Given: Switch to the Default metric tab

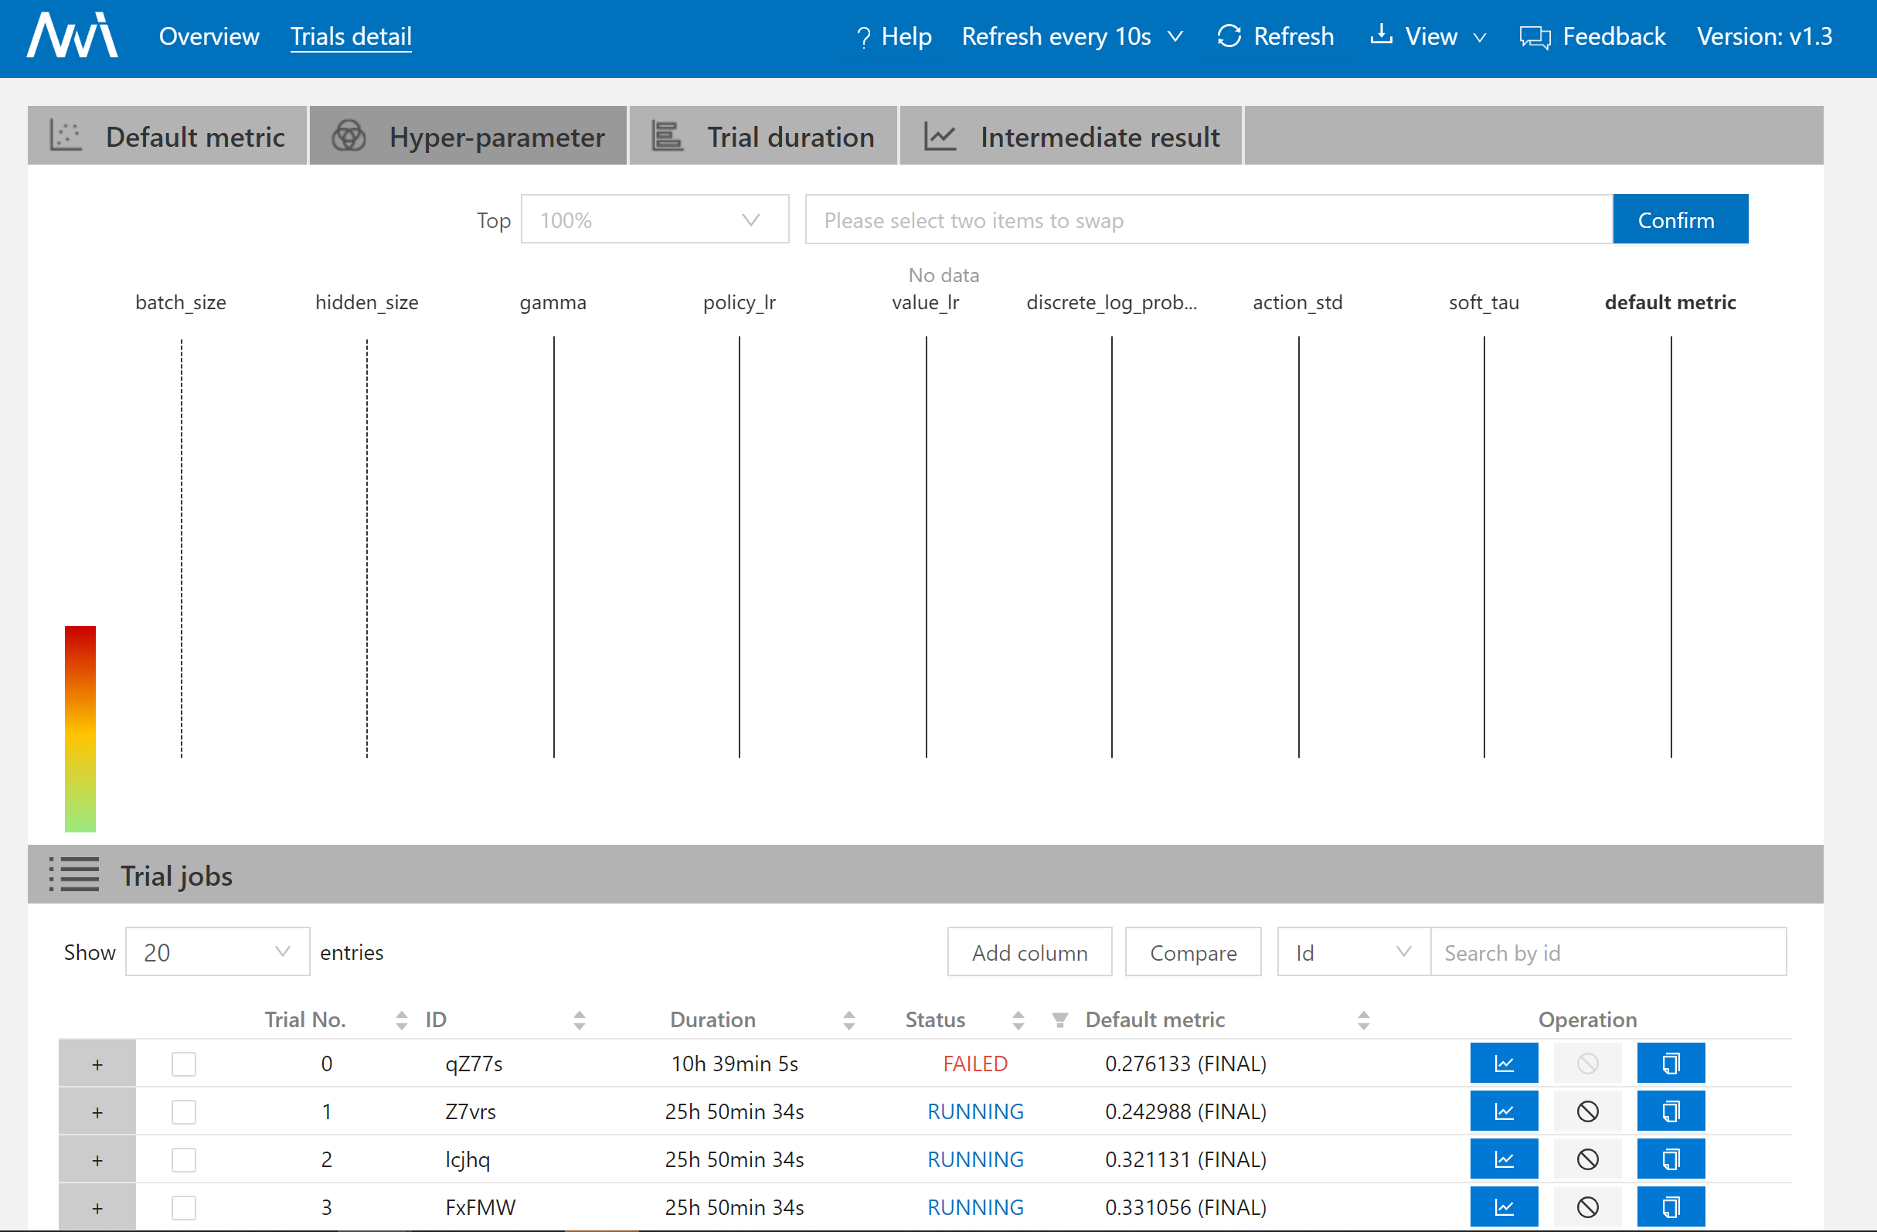Looking at the screenshot, I should [x=167, y=136].
